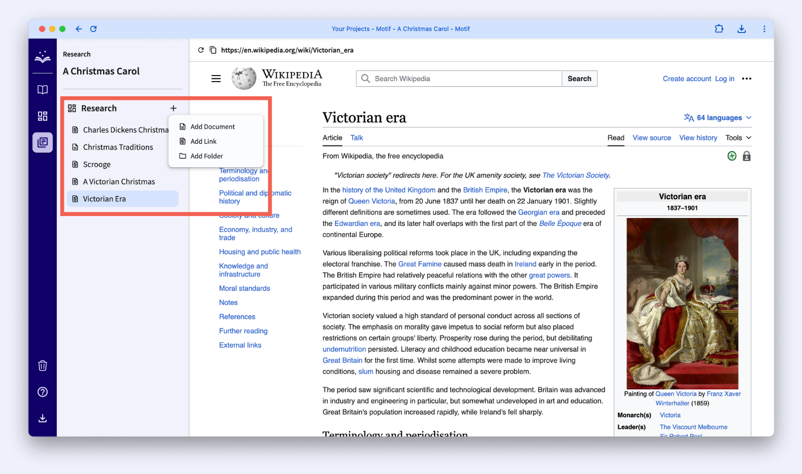Viewport: 802px width, 474px height.
Task: Open the help question mark icon
Action: pyautogui.click(x=43, y=392)
